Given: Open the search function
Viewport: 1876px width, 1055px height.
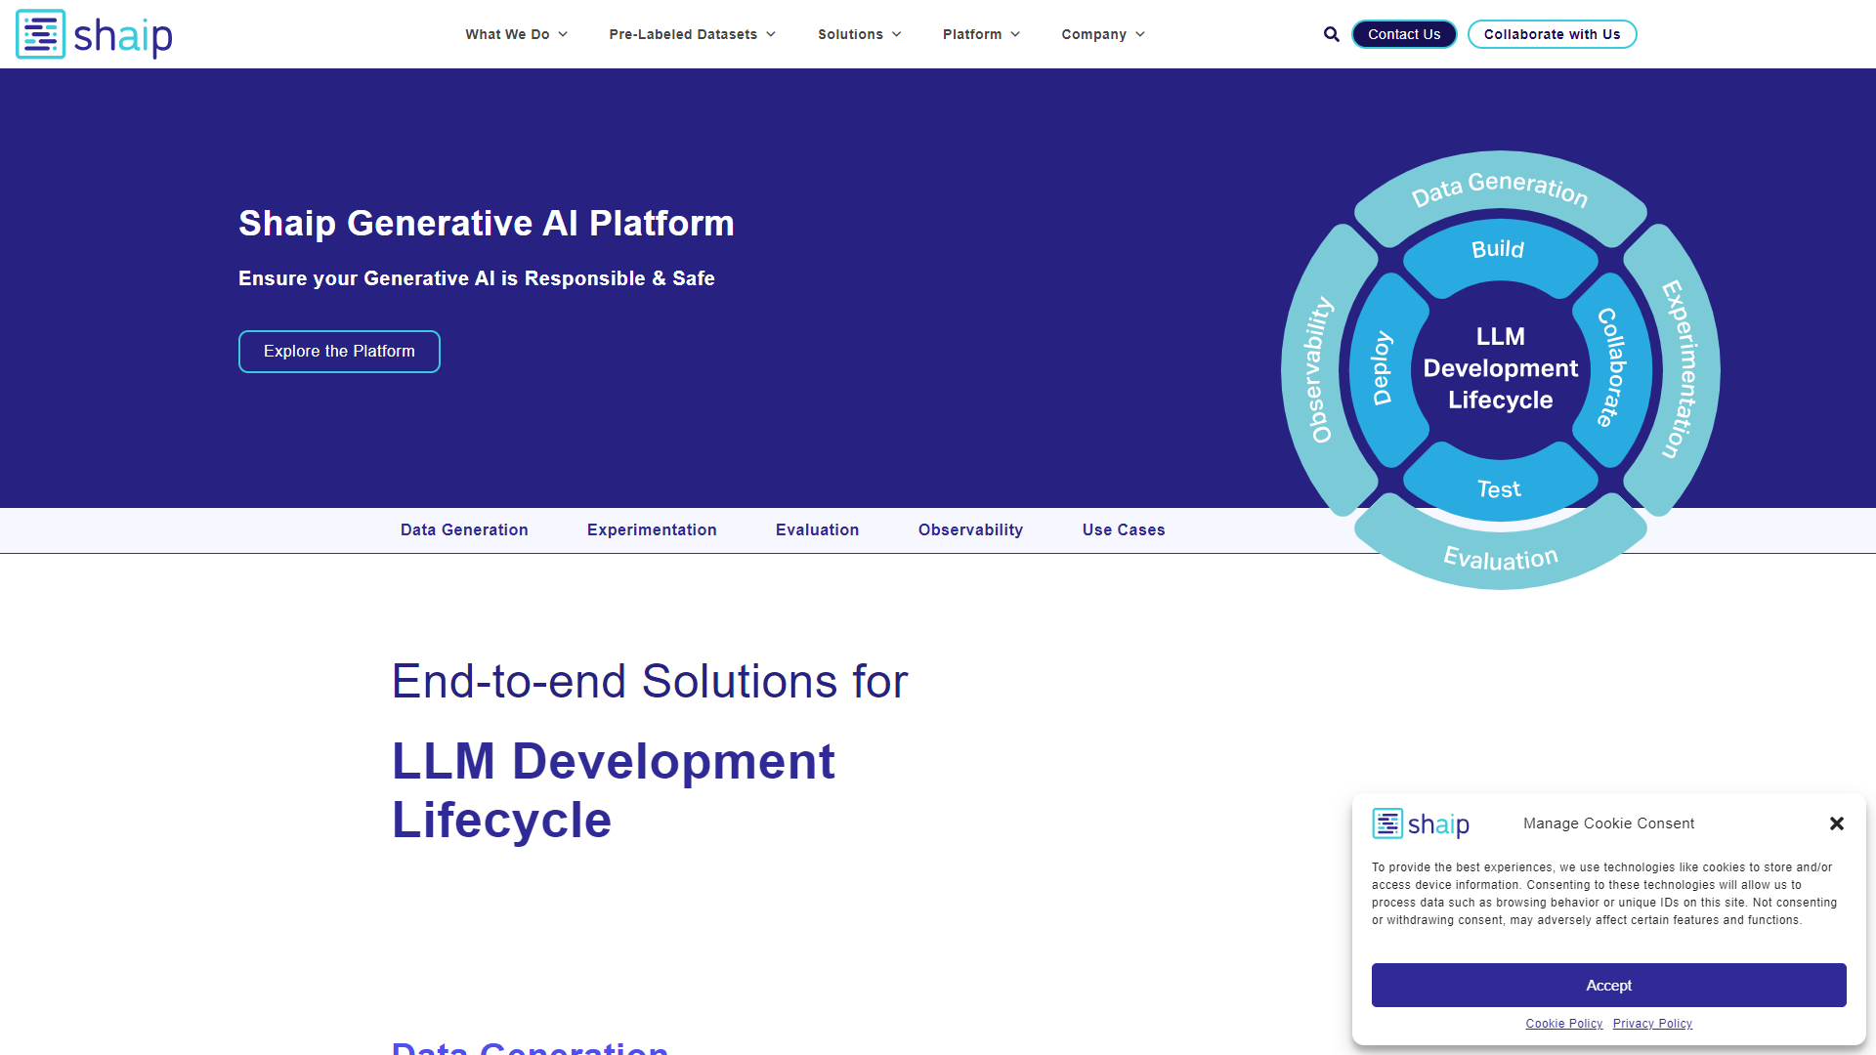Looking at the screenshot, I should (1331, 34).
